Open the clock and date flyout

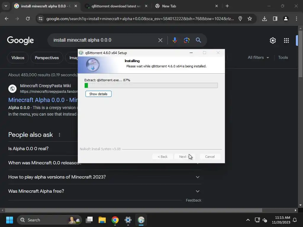(x=281, y=220)
